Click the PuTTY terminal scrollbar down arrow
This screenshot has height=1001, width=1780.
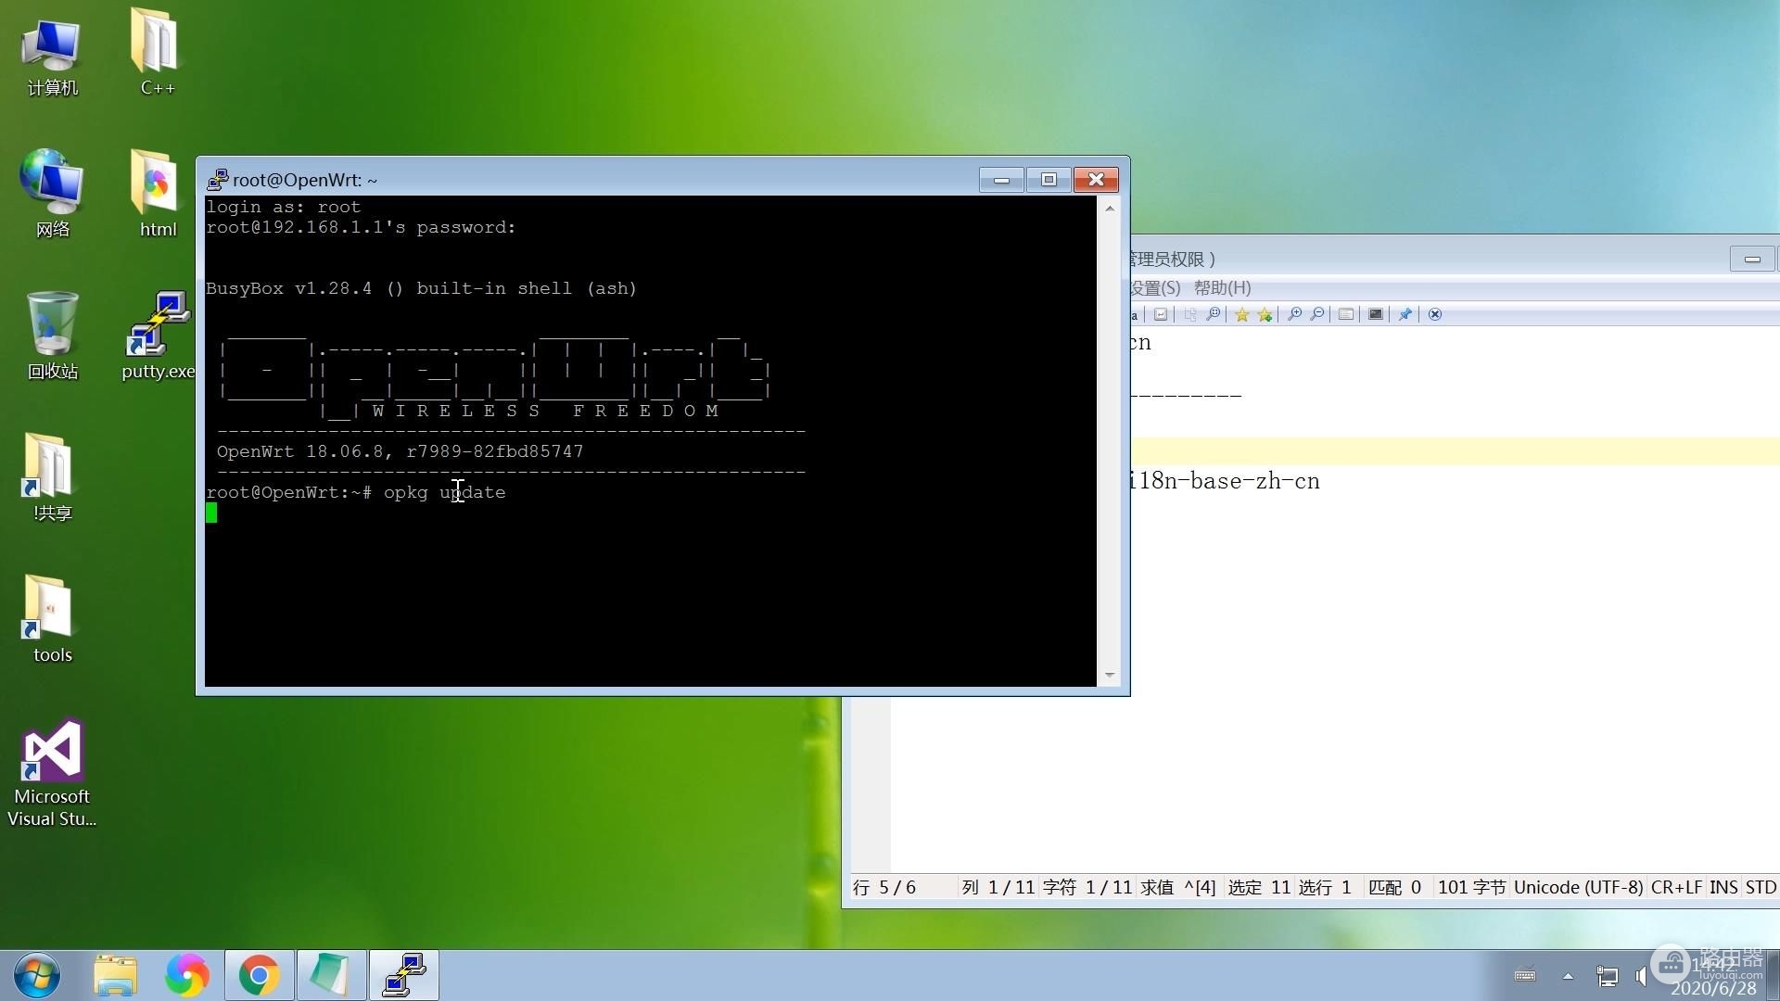(1110, 676)
